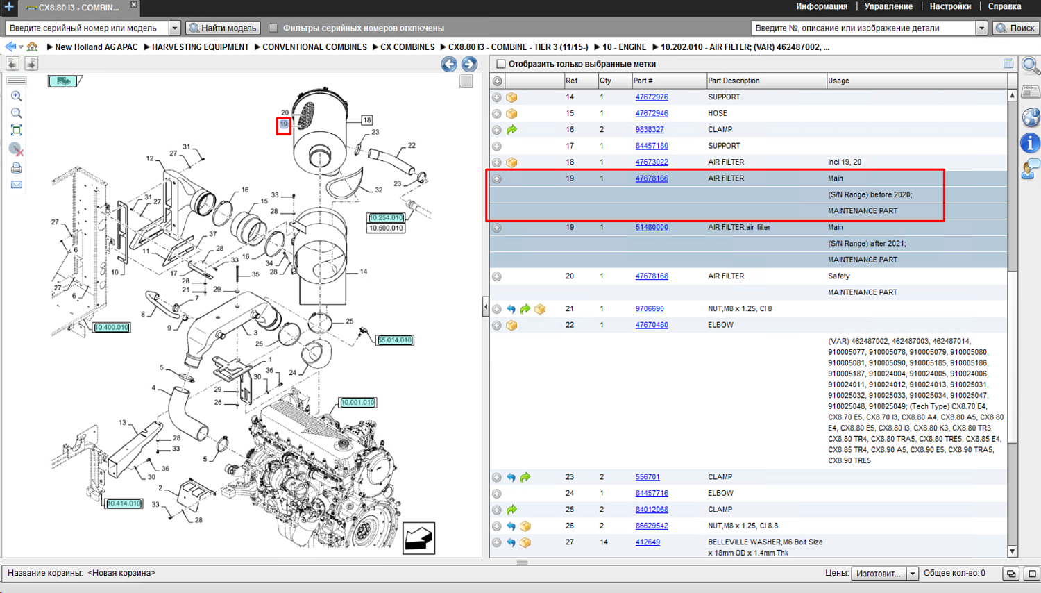Open the part search field dropdown
This screenshot has width=1041, height=593.
pyautogui.click(x=981, y=28)
